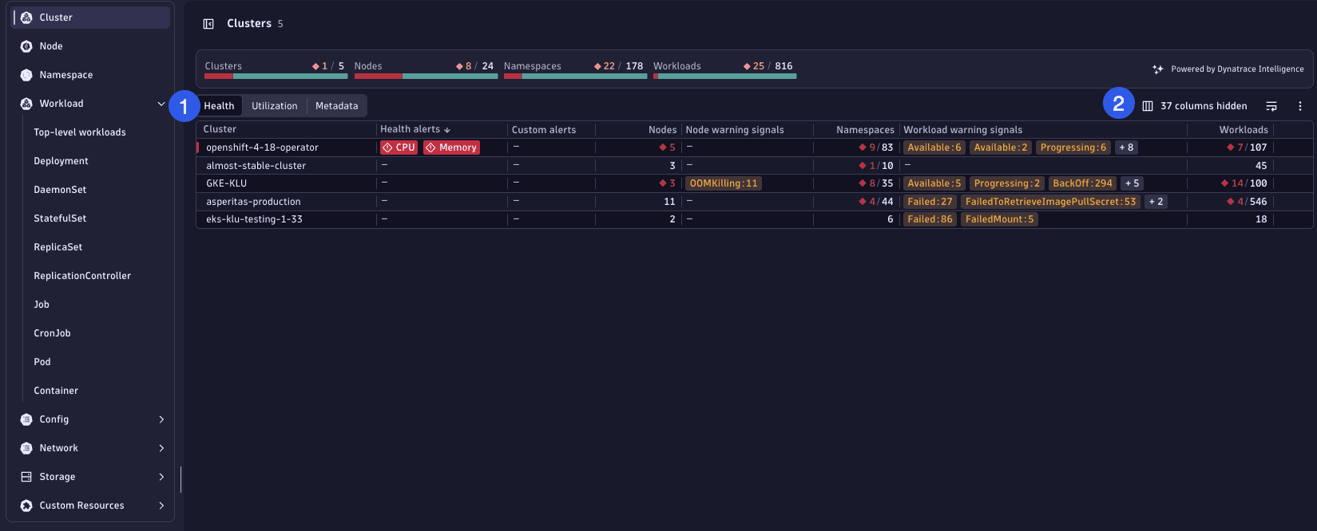
Task: Select the Health tab
Action: click(x=219, y=106)
